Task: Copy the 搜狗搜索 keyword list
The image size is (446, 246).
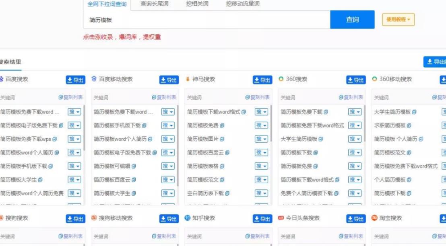Action: tap(70, 236)
